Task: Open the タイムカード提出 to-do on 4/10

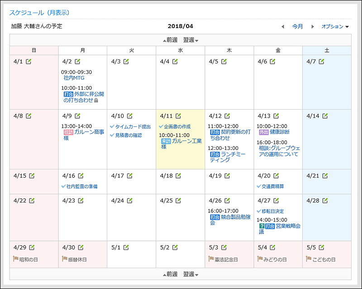Action: (133, 126)
